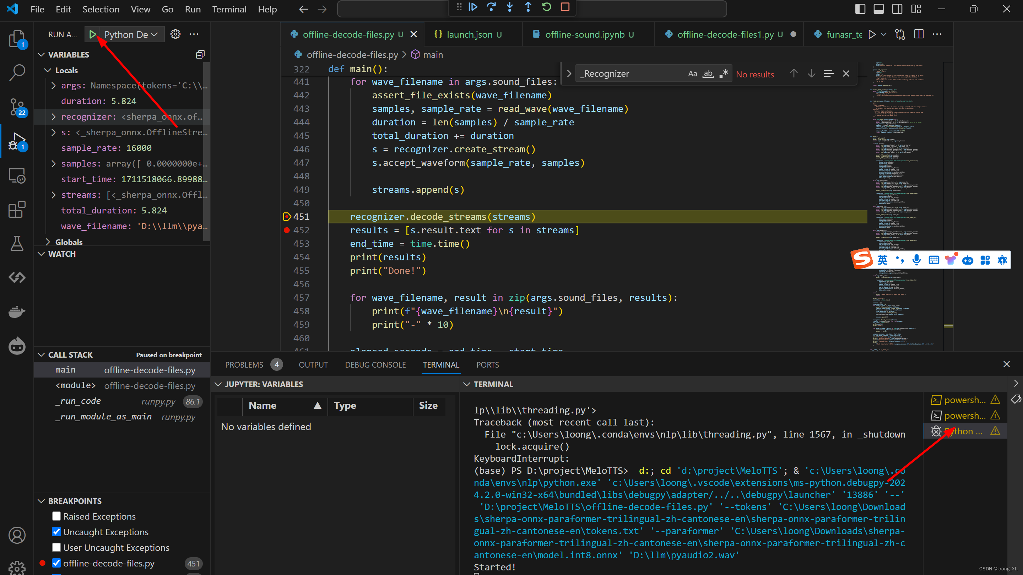Go to the next search match
The width and height of the screenshot is (1023, 575).
click(x=811, y=74)
